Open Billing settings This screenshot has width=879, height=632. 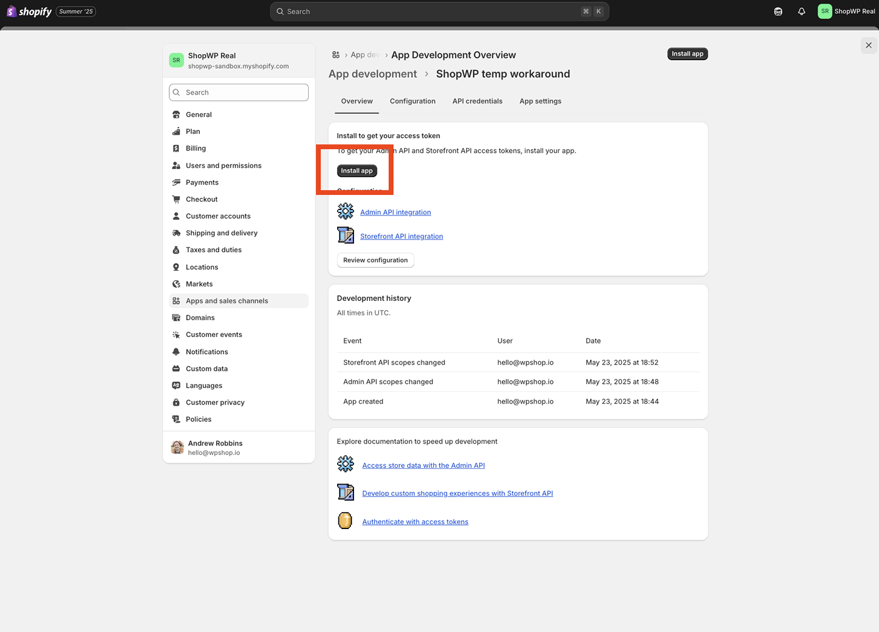(x=239, y=148)
